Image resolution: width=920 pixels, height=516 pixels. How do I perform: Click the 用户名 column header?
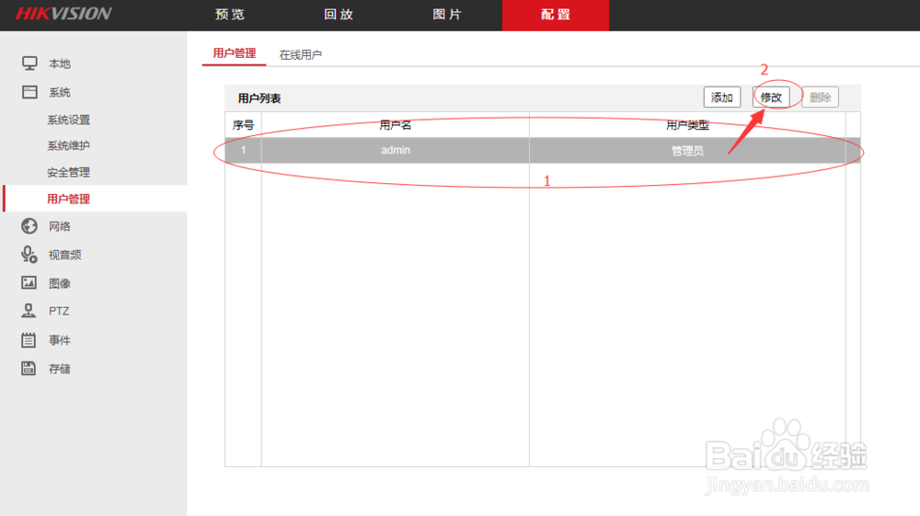396,125
